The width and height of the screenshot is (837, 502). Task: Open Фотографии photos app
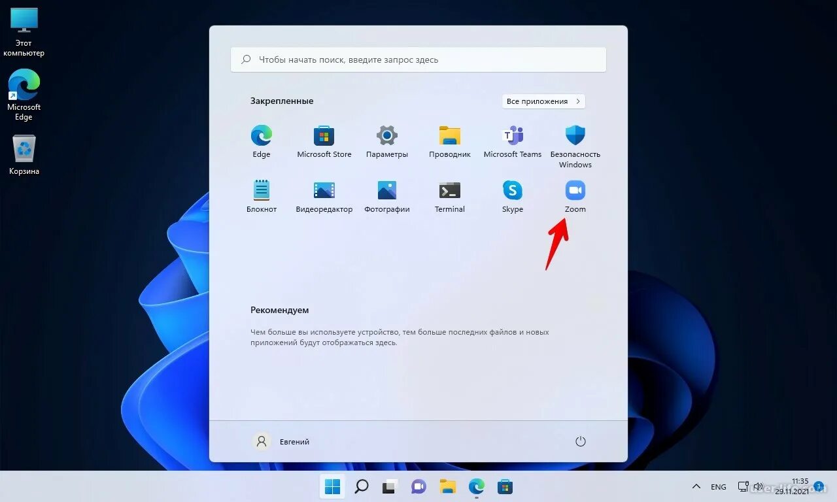[x=387, y=197]
